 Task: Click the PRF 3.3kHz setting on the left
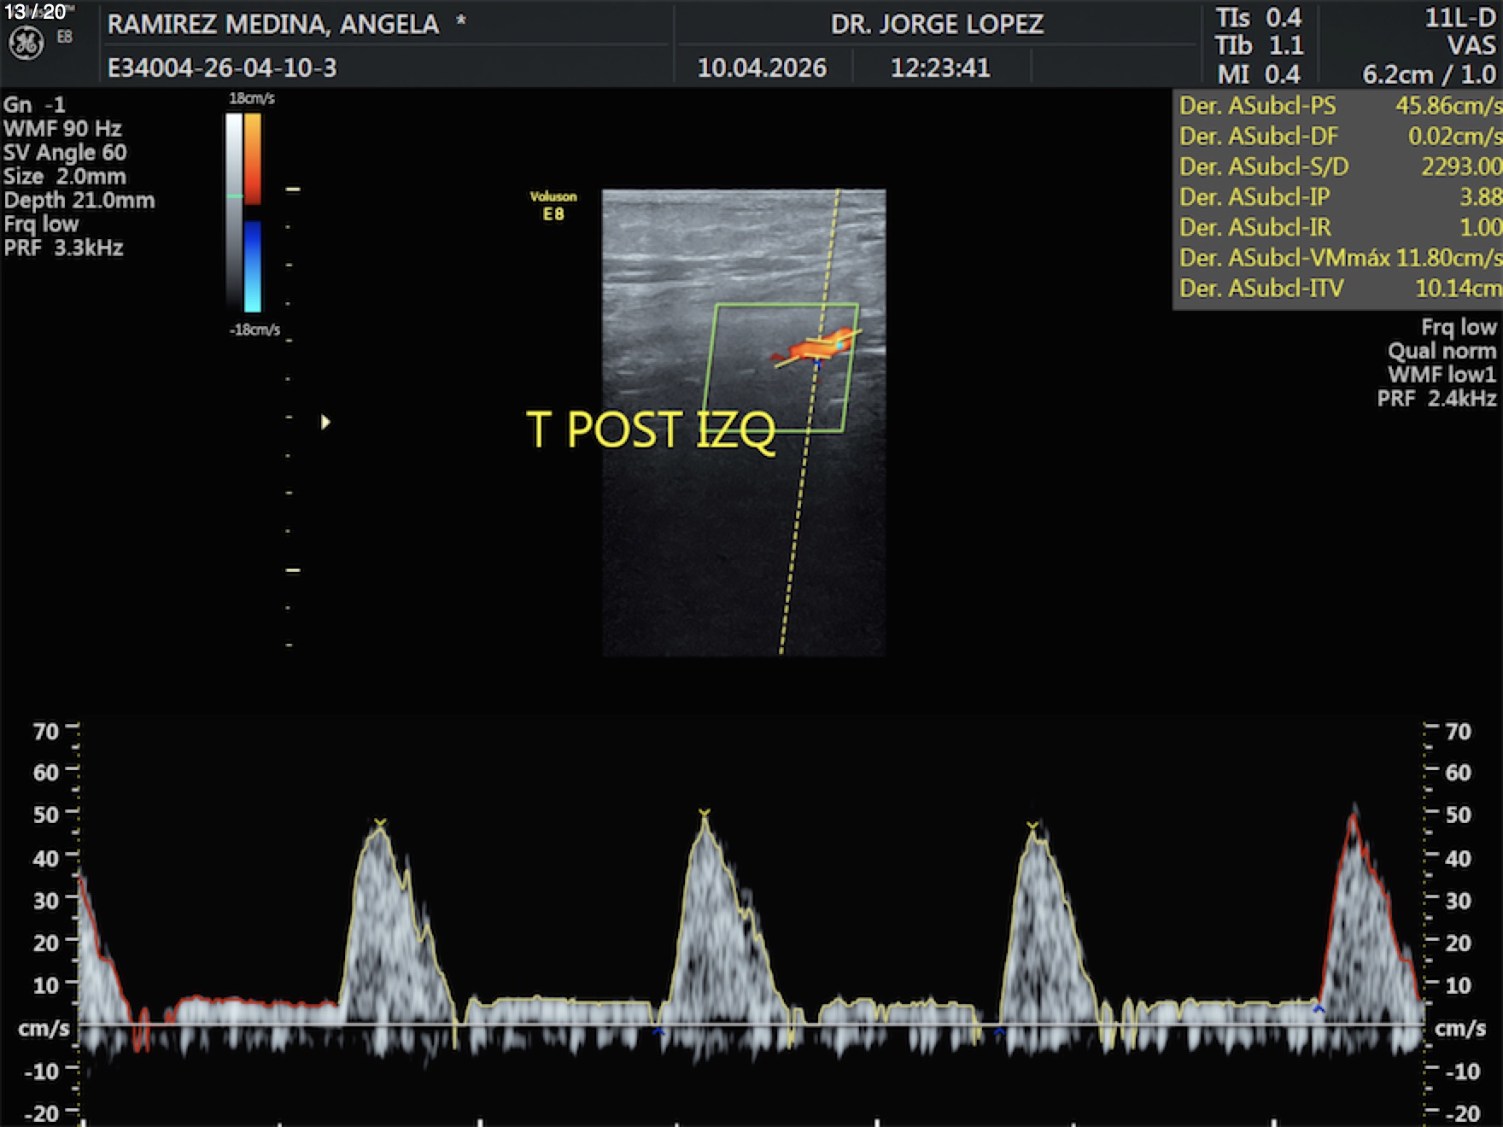[x=64, y=248]
